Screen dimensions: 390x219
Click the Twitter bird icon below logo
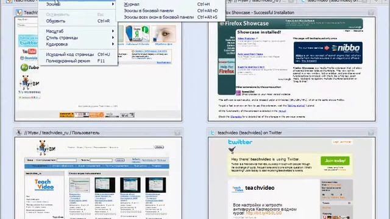(x=232, y=150)
